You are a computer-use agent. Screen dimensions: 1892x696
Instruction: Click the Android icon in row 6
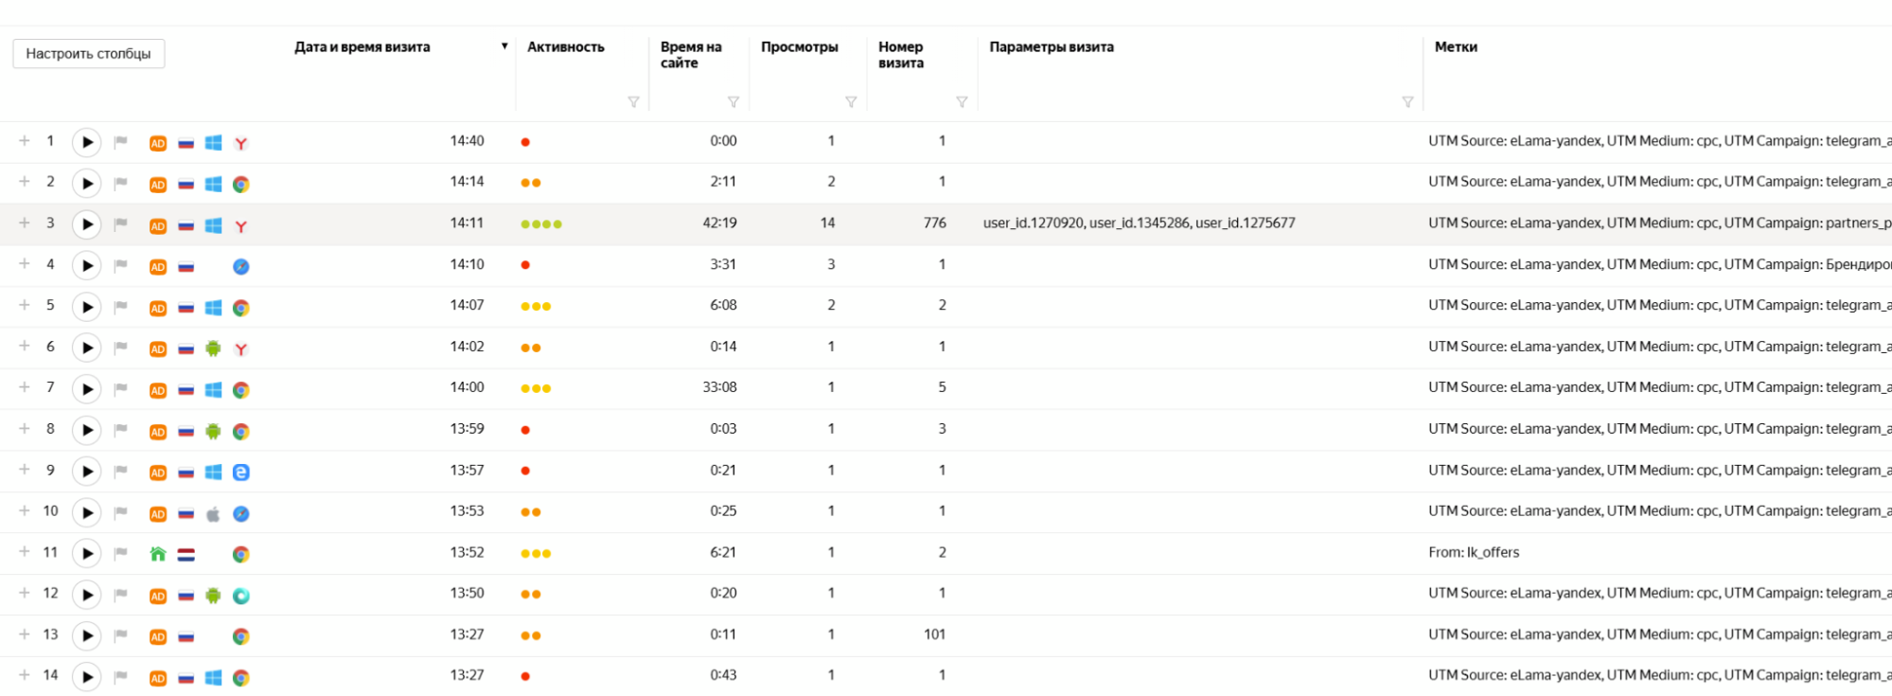[x=214, y=348]
